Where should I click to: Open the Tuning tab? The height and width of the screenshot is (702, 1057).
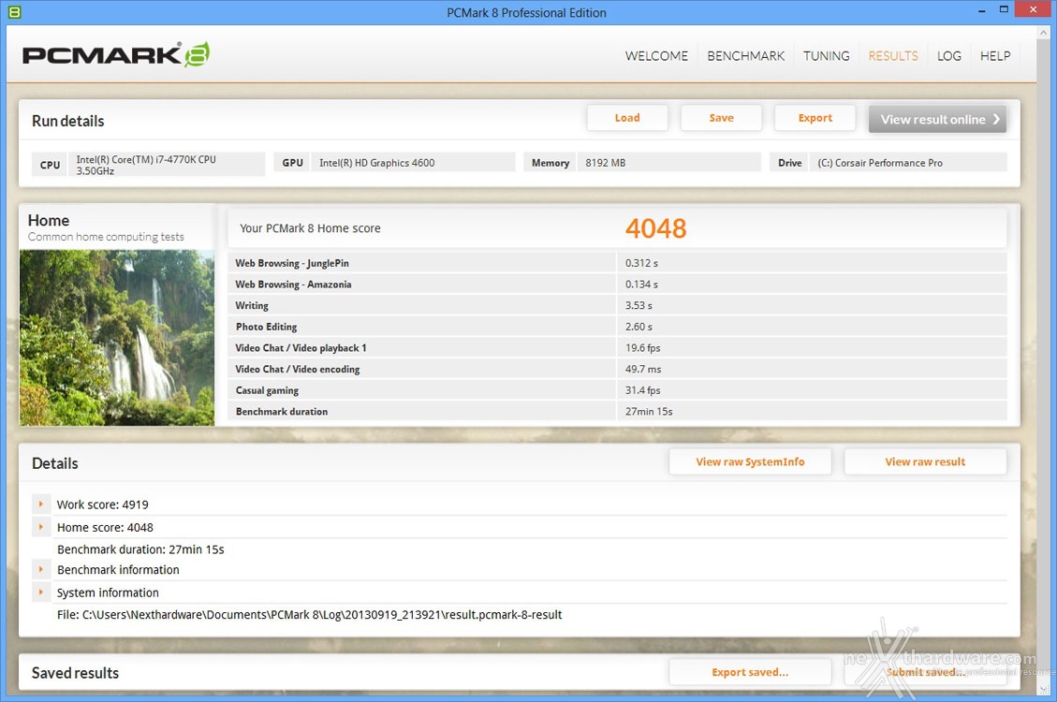827,56
